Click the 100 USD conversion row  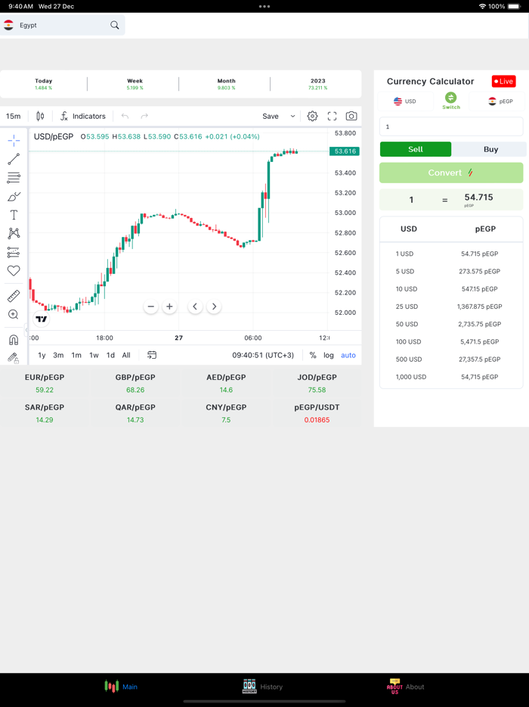point(451,342)
